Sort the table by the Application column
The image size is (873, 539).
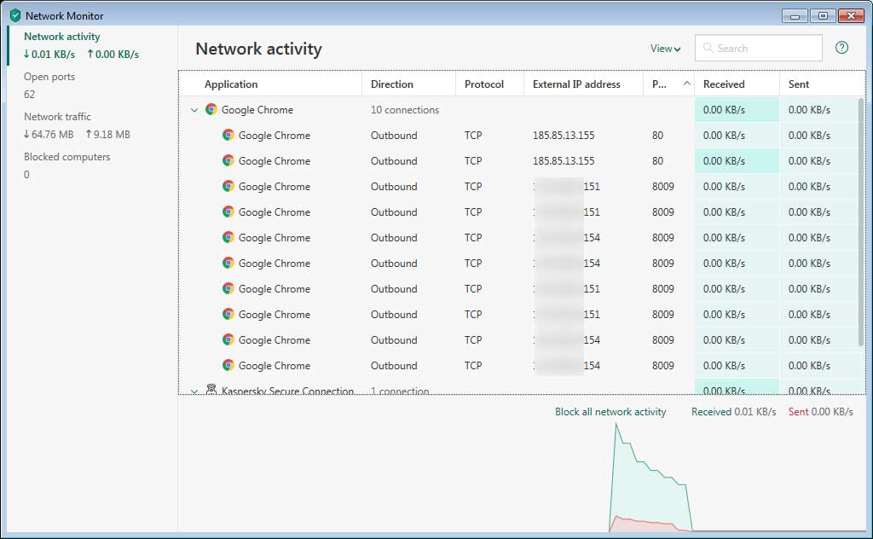(x=270, y=84)
